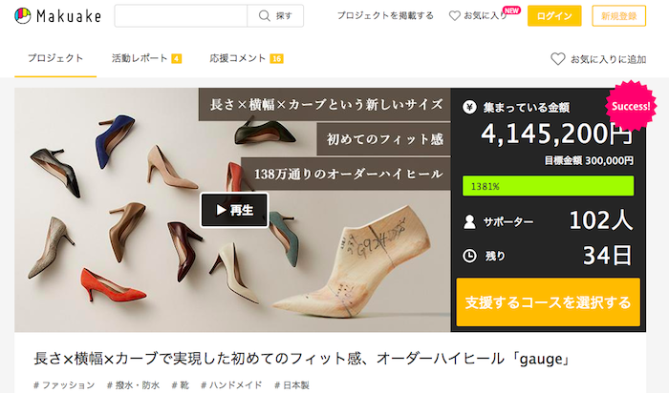Play the project video with 再生
The height and width of the screenshot is (393, 669).
(x=234, y=210)
